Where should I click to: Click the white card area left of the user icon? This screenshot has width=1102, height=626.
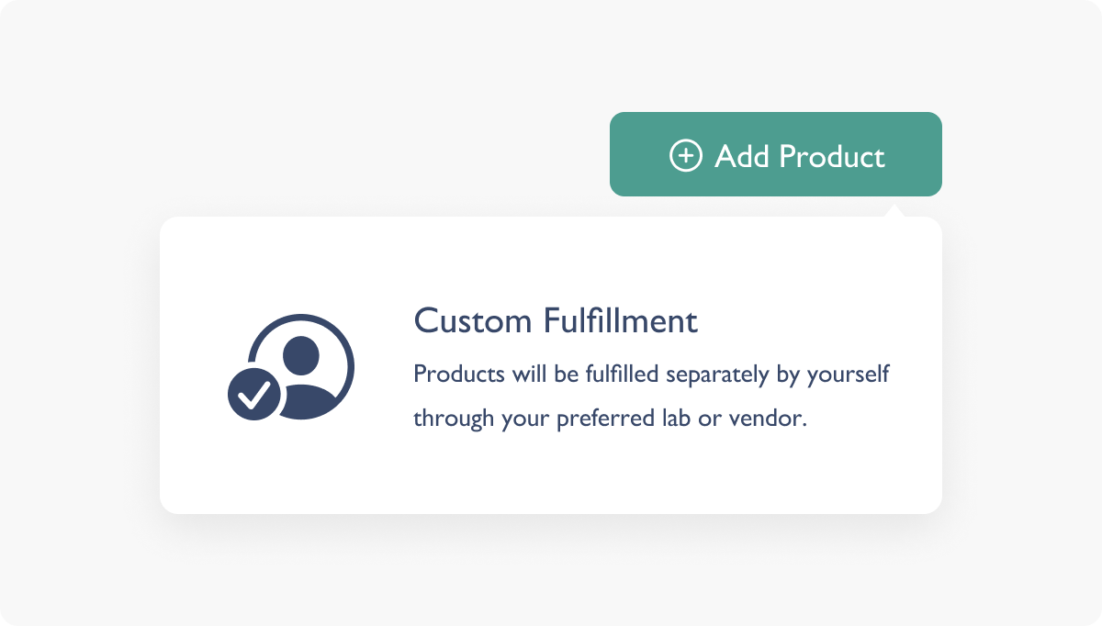tap(193, 367)
